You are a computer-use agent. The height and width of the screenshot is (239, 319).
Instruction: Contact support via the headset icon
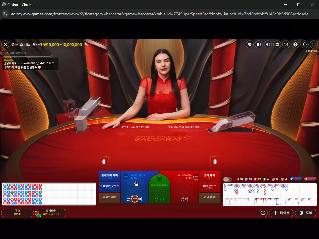[304, 44]
